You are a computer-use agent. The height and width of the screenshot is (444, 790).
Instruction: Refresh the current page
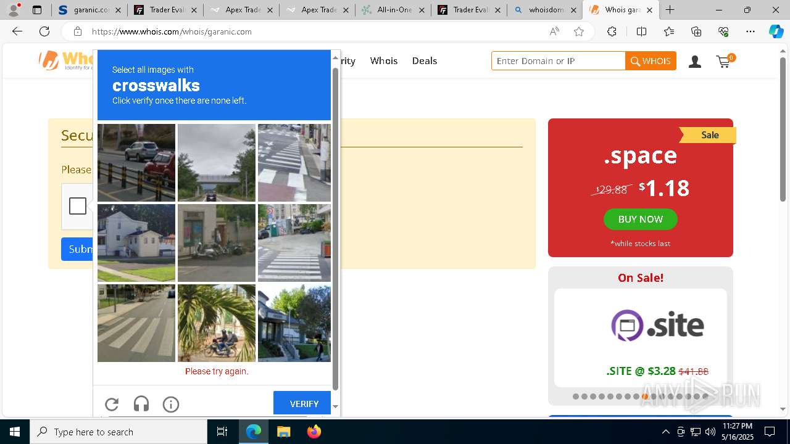(x=44, y=31)
